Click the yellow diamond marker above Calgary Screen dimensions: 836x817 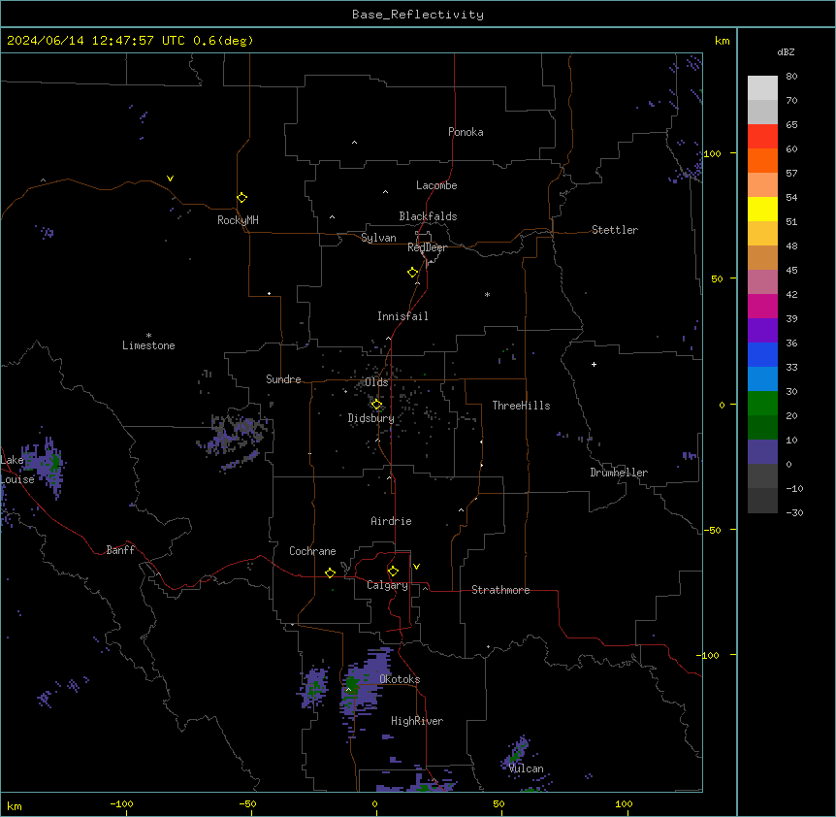click(393, 572)
